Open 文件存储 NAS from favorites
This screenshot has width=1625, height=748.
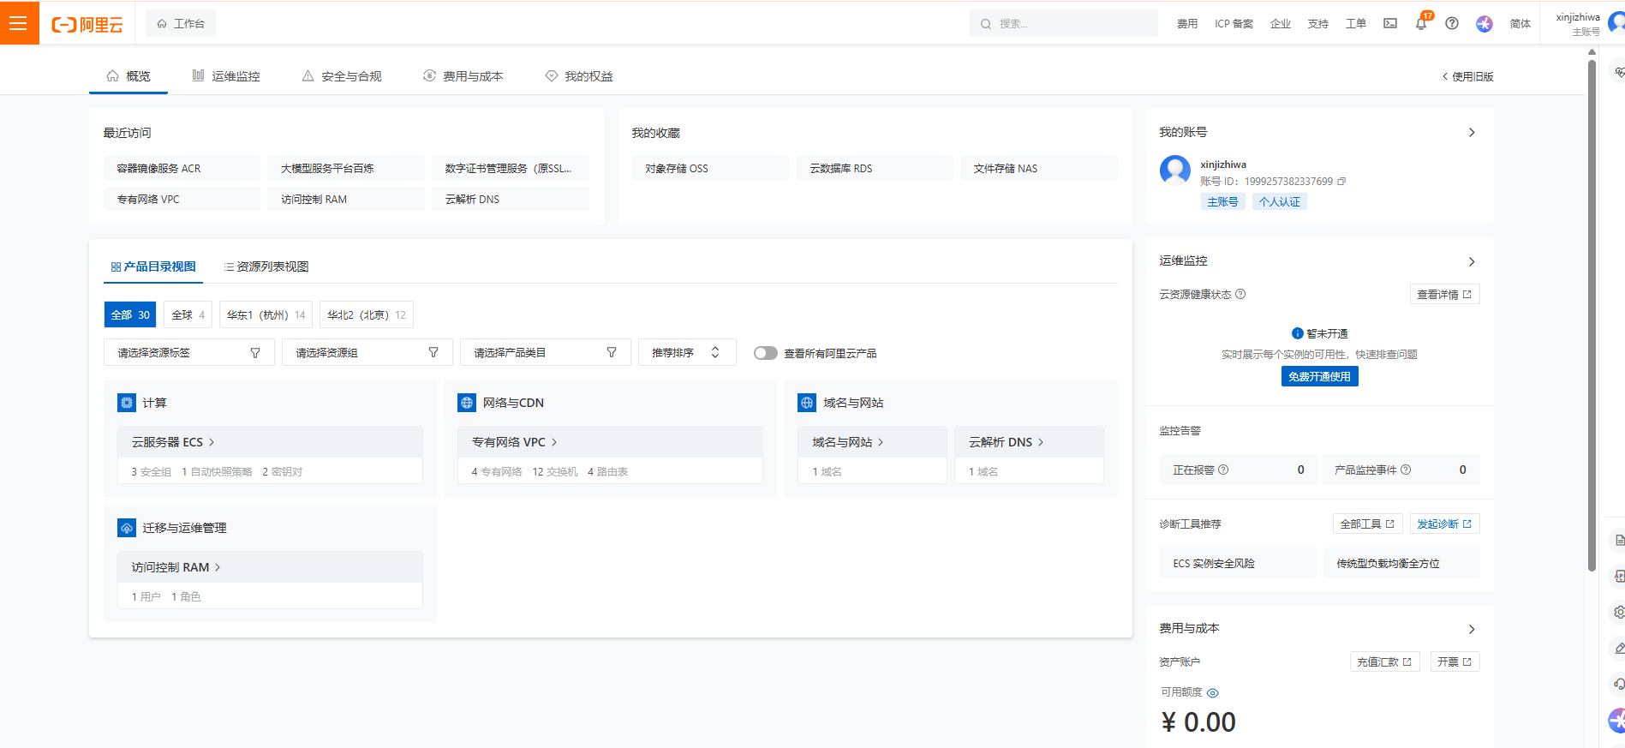[1039, 168]
